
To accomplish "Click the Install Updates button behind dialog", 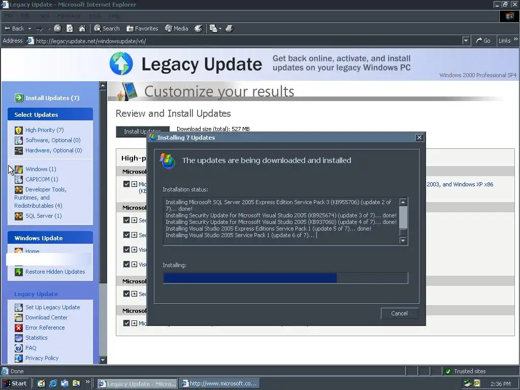I will pos(142,132).
